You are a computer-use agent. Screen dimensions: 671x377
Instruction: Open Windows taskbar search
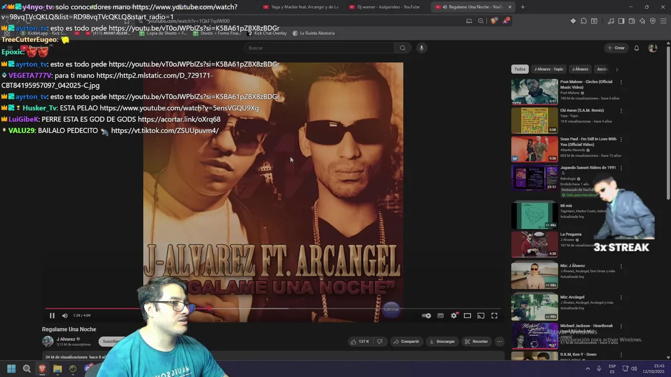click(27, 369)
